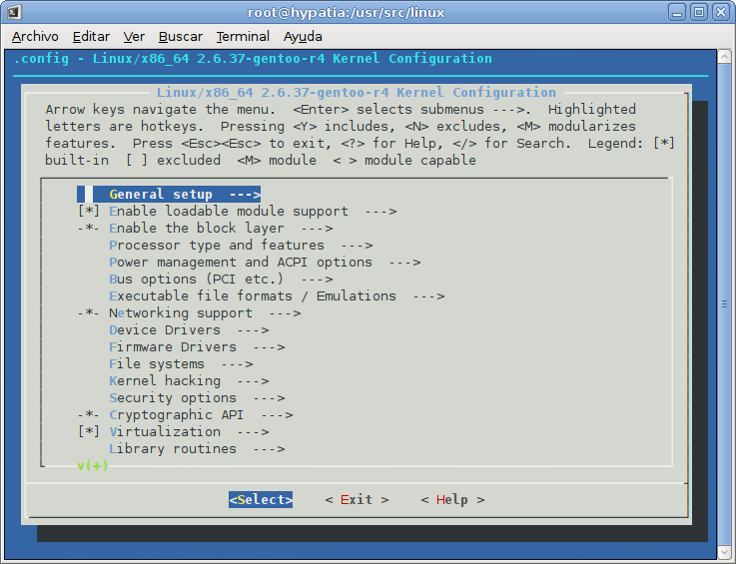This screenshot has height=564, width=736.
Task: Expand arrow after Device Drivers
Action: pos(253,330)
